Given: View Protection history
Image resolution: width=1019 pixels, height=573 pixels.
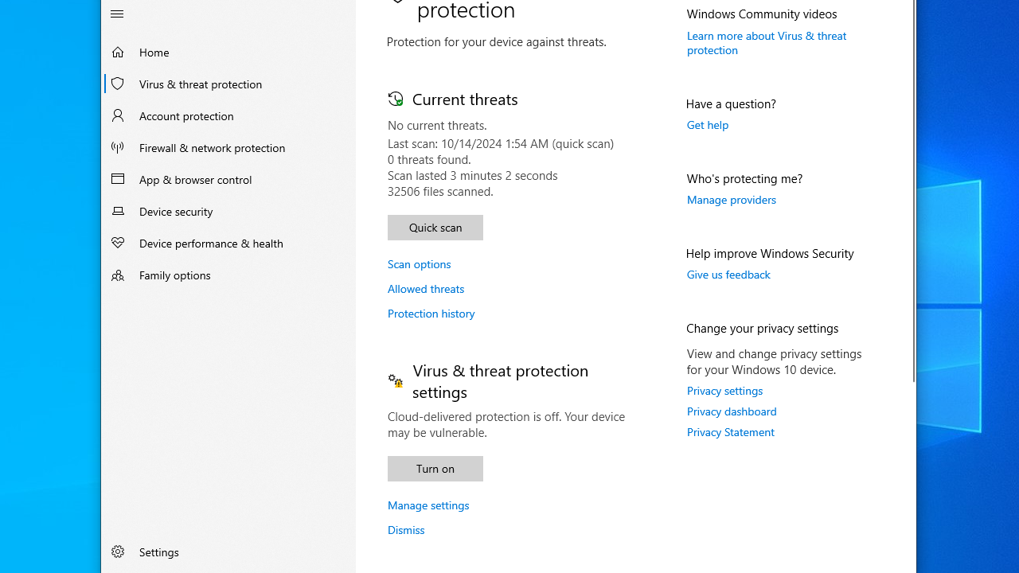Looking at the screenshot, I should (431, 314).
